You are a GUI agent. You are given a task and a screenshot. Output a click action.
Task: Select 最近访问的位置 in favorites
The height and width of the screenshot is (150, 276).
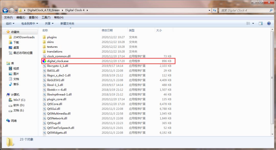(x=23, y=53)
